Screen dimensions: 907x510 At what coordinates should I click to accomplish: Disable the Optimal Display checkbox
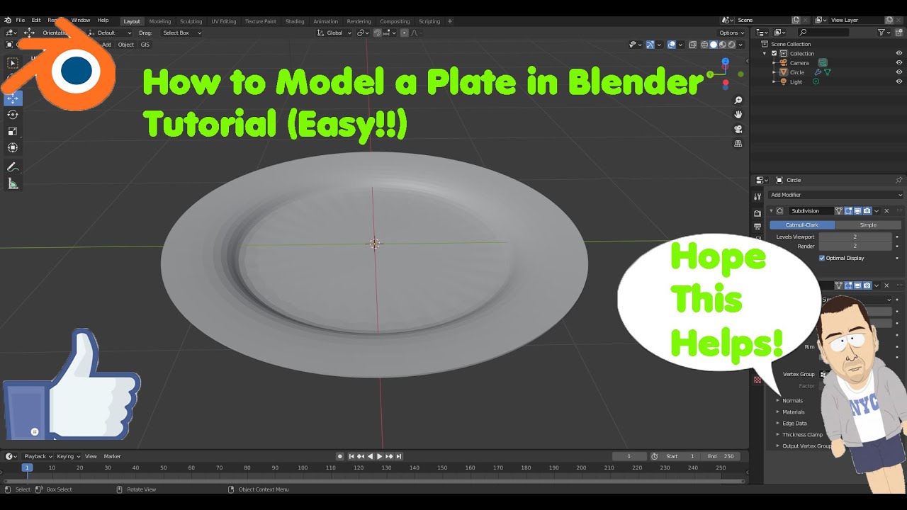(822, 258)
